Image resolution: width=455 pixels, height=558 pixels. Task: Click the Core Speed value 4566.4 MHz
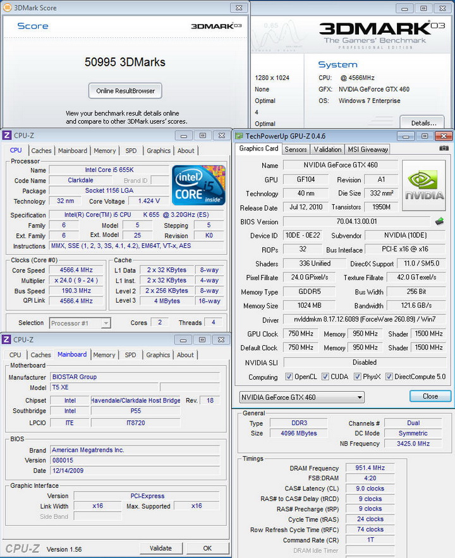[76, 270]
